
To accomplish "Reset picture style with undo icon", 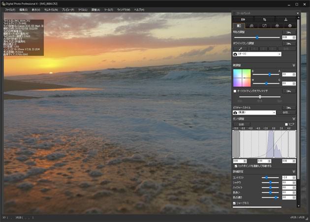I will tap(289, 107).
